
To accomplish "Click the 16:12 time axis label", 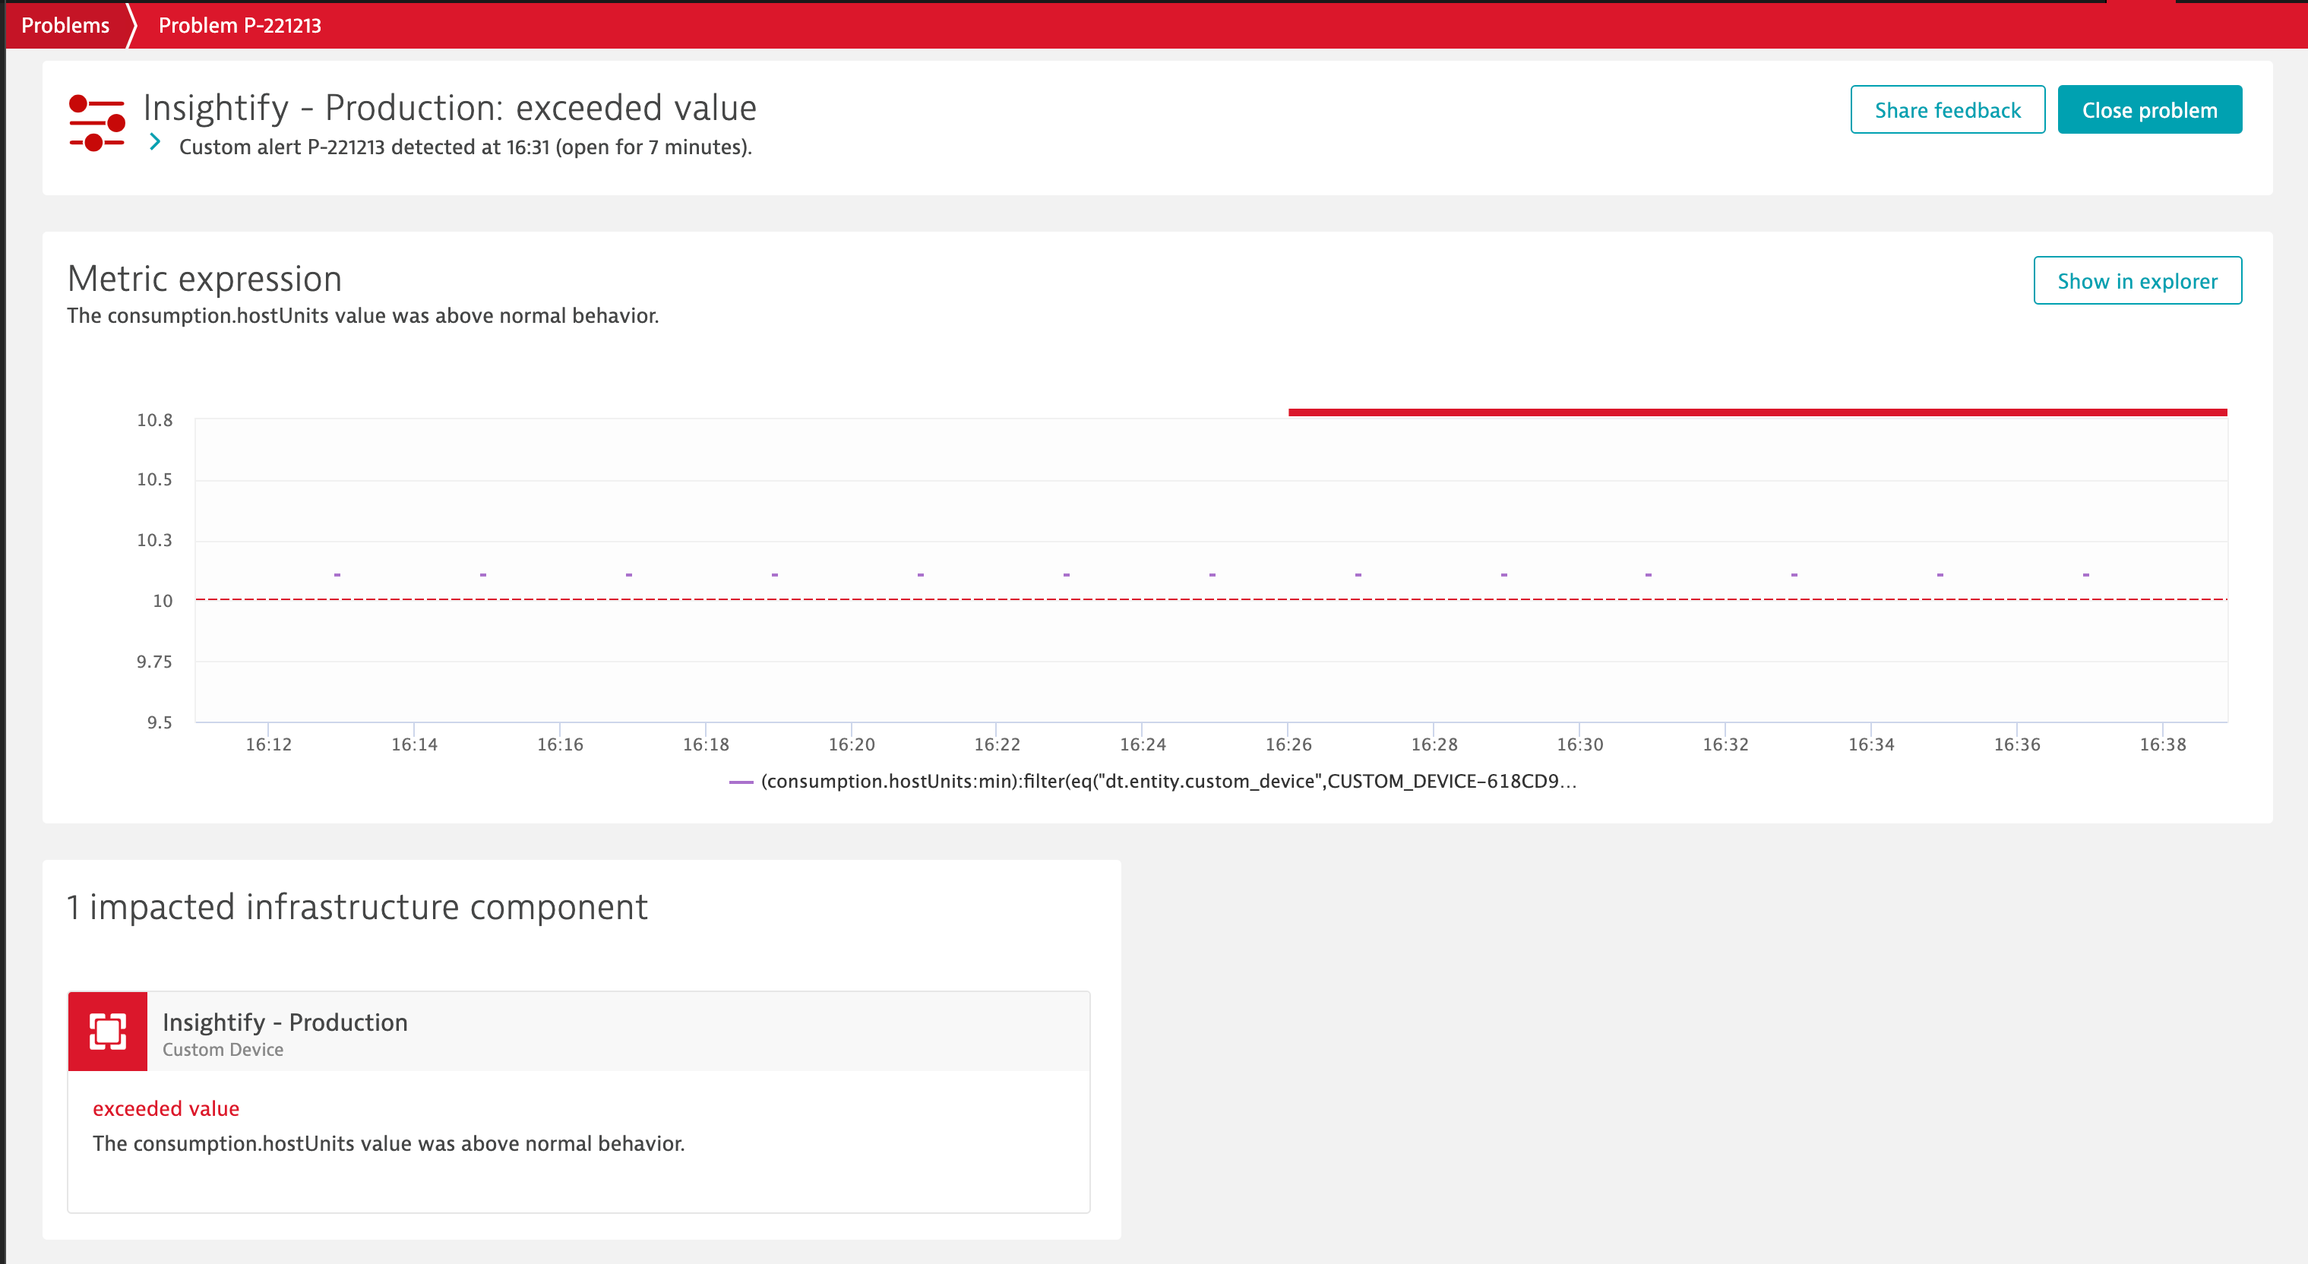I will pos(268,744).
